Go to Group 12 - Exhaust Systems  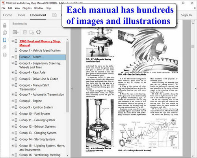37,126
